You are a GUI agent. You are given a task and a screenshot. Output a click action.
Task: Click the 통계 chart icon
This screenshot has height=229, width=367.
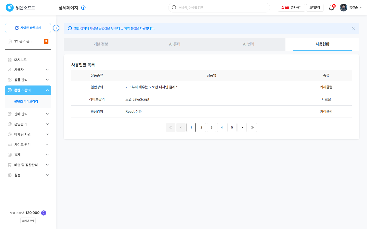(10, 155)
